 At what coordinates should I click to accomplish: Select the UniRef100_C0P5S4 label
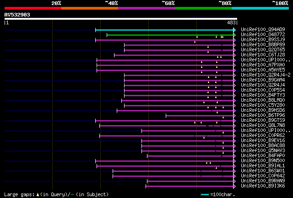(x=263, y=90)
